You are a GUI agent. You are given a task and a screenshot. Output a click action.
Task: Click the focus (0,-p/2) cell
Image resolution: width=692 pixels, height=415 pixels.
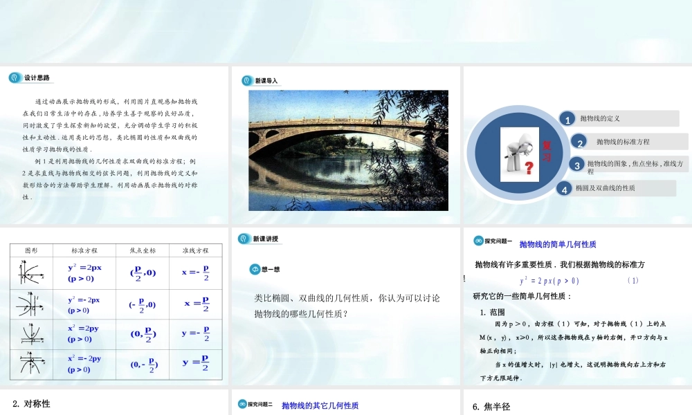[143, 365]
